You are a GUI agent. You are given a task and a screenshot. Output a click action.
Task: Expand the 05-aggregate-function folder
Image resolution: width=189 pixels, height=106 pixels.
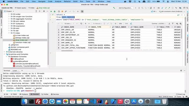(9, 19)
